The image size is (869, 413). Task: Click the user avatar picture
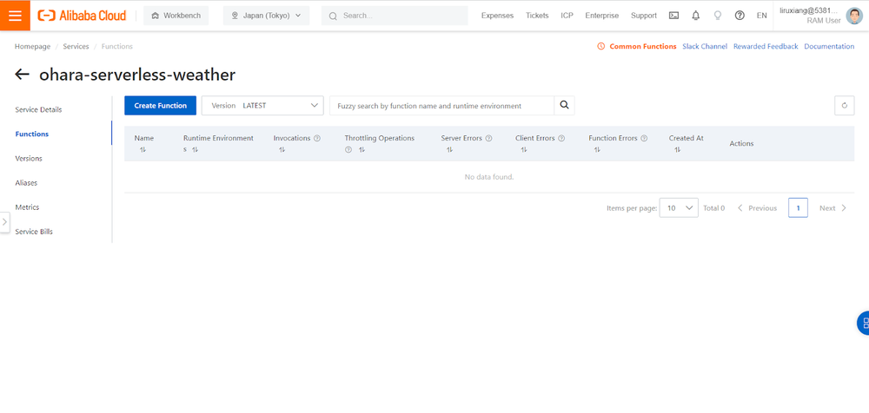[x=854, y=16]
